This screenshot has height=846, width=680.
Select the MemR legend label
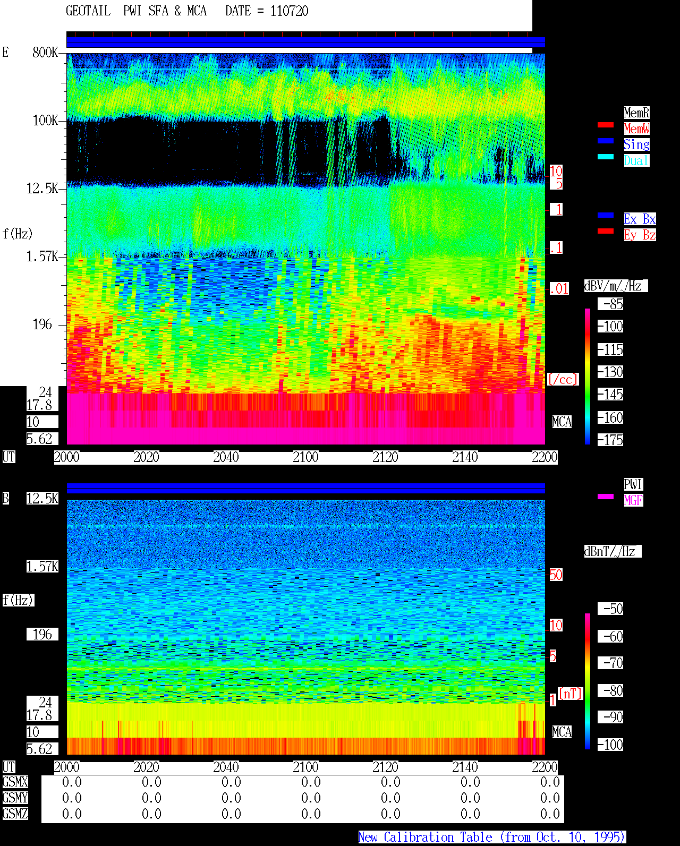636,113
